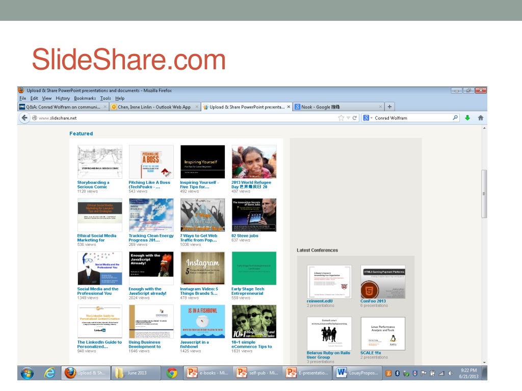Open the View menu
The width and height of the screenshot is (522, 391).
(46, 98)
